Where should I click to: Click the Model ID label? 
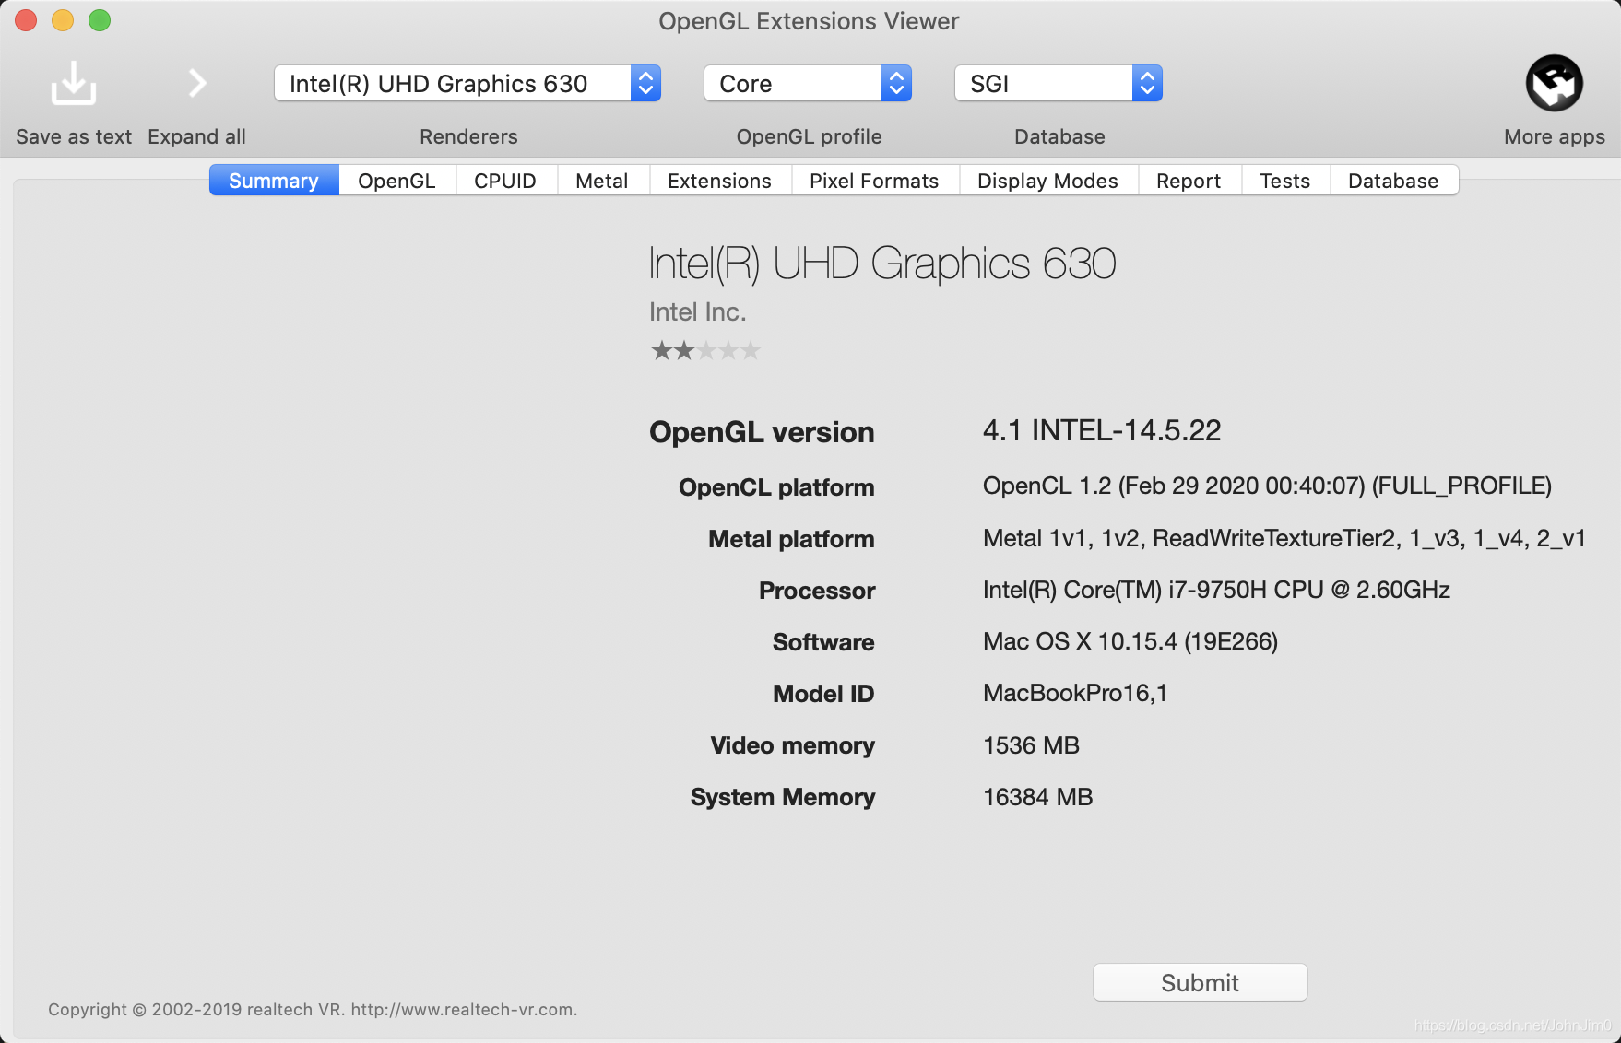tap(823, 694)
